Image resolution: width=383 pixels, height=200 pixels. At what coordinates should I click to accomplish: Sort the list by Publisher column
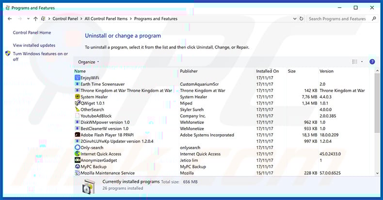pos(189,71)
